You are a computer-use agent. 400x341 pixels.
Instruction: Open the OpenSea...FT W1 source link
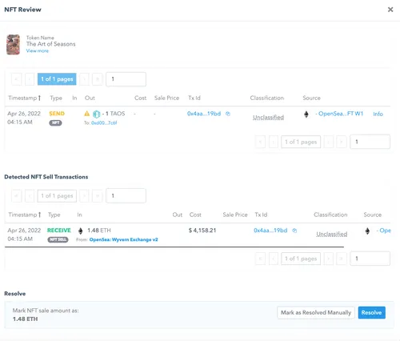point(341,114)
